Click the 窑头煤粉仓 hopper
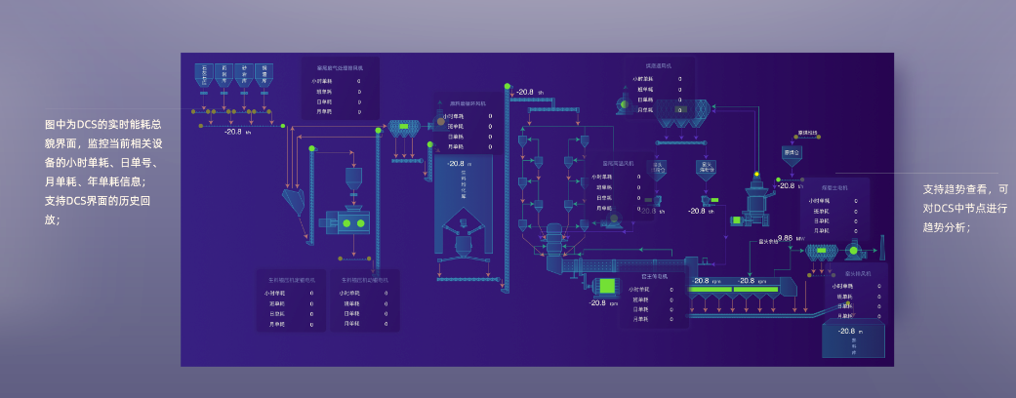This screenshot has height=398, width=1016. 705,170
